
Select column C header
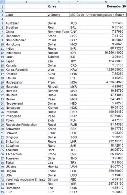point(78,2)
